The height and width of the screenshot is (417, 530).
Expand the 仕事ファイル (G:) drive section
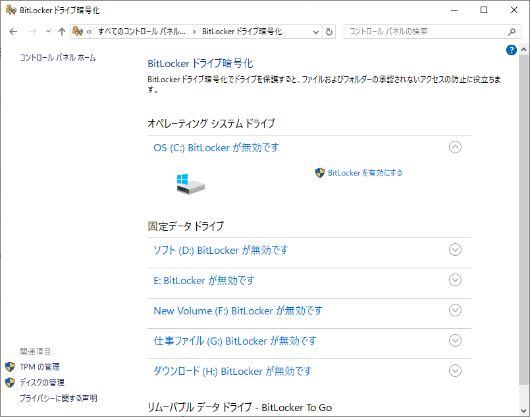455,340
